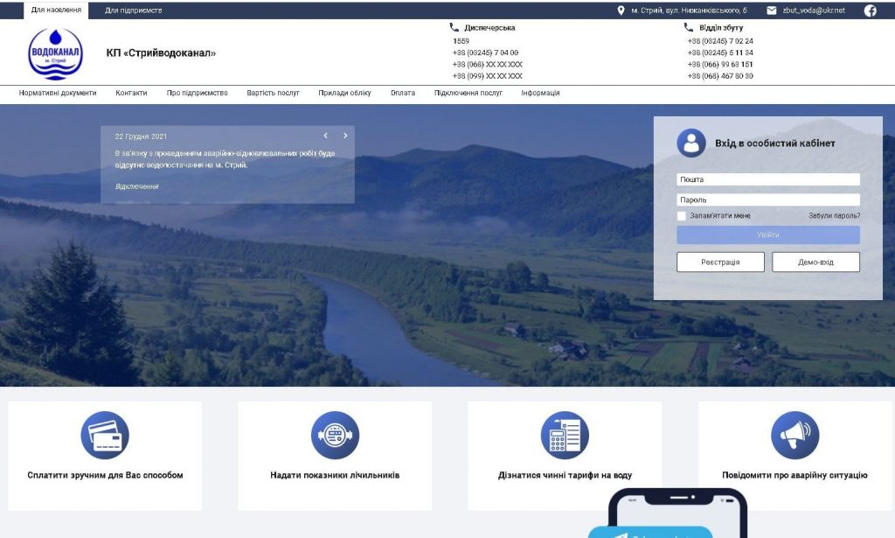This screenshot has height=538, width=895.
Task: Switch to the 'Для підприємств' tab
Action: [x=133, y=10]
